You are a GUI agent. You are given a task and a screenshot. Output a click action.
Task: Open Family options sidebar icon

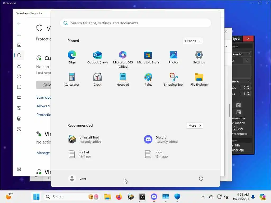[19, 119]
